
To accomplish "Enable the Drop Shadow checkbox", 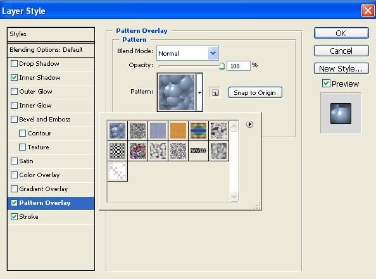I will pos(14,64).
